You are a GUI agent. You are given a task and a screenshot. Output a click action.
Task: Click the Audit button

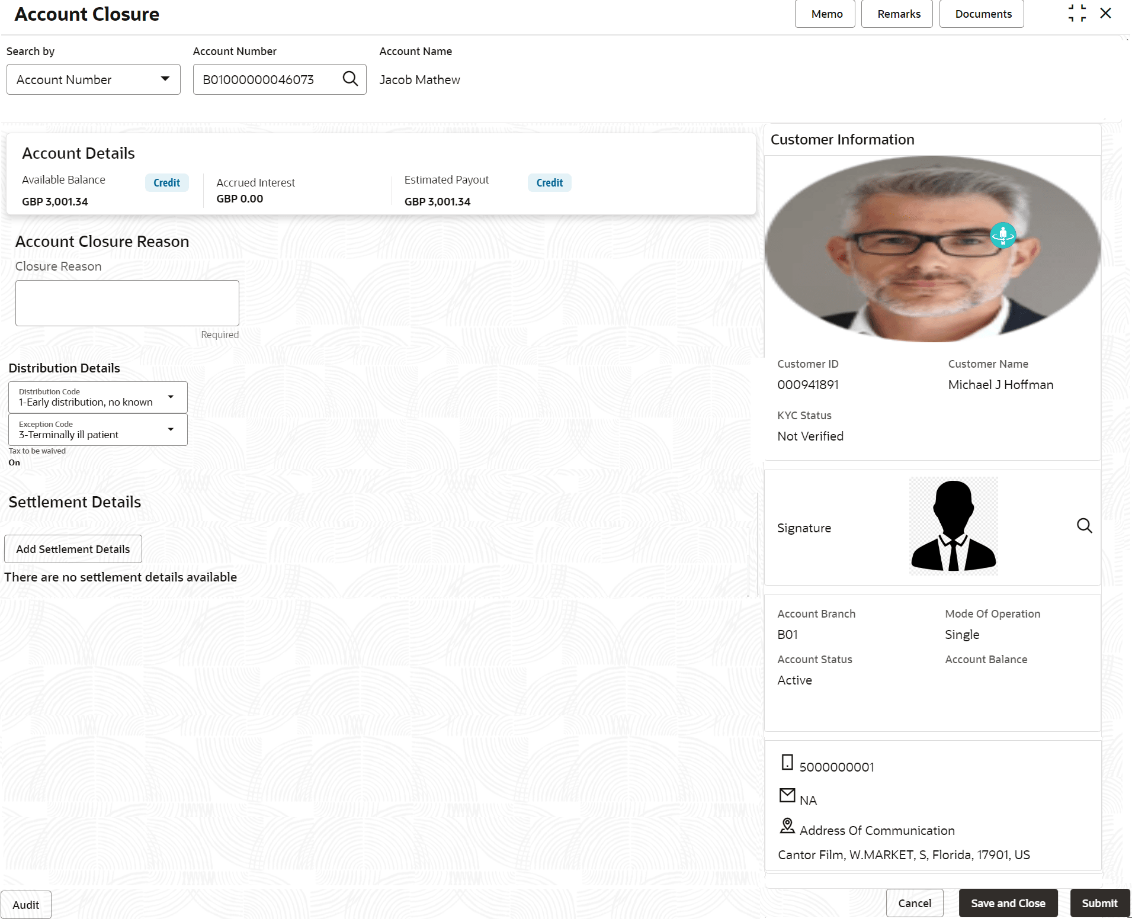pos(26,905)
